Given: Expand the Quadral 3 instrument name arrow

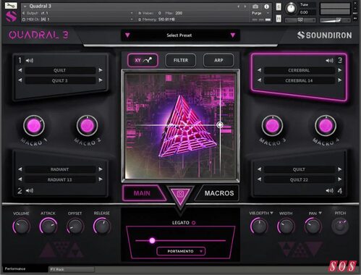Looking at the screenshot, I should 25,7.
